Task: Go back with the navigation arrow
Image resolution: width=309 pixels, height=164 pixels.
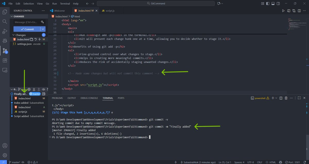Action: [87, 4]
